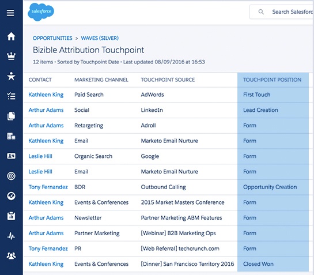The image size is (314, 275).
Task: Open Tony Fernandez in PR row
Action: pyautogui.click(x=48, y=248)
